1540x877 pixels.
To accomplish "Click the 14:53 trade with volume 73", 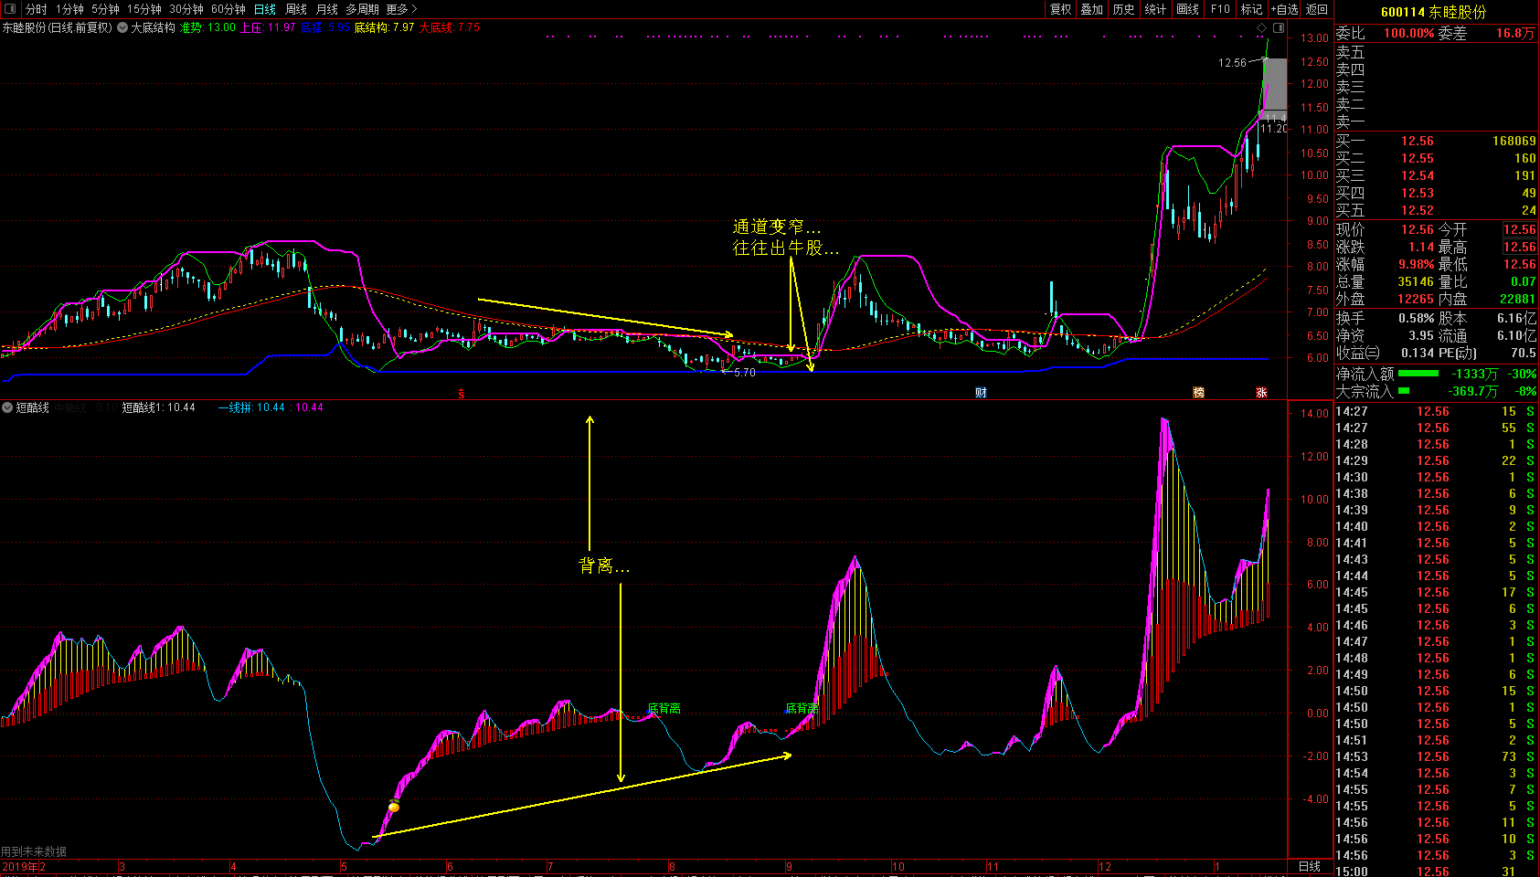I will [1436, 756].
